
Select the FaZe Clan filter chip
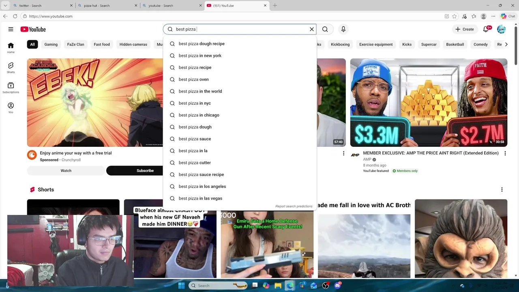coord(76,44)
